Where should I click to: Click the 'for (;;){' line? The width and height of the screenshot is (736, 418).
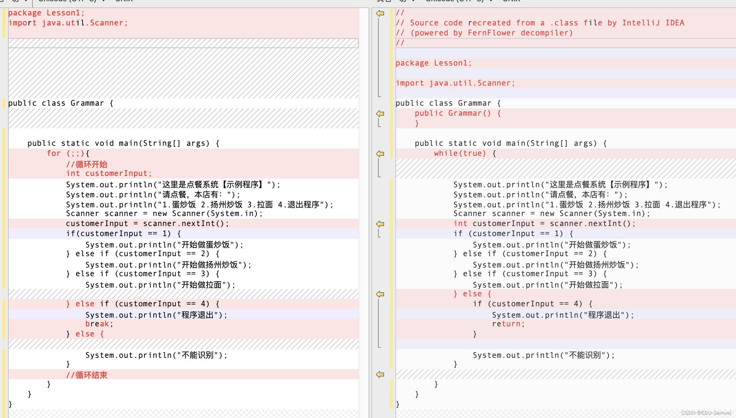[x=68, y=153]
